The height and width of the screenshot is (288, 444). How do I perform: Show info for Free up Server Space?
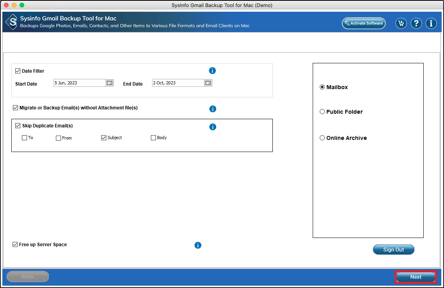[198, 245]
